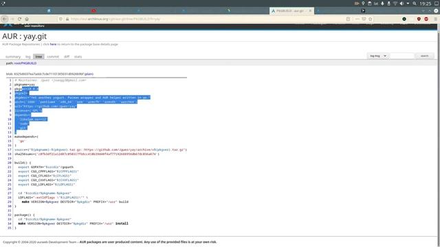Click the 'build() {' line

[x=23, y=163]
